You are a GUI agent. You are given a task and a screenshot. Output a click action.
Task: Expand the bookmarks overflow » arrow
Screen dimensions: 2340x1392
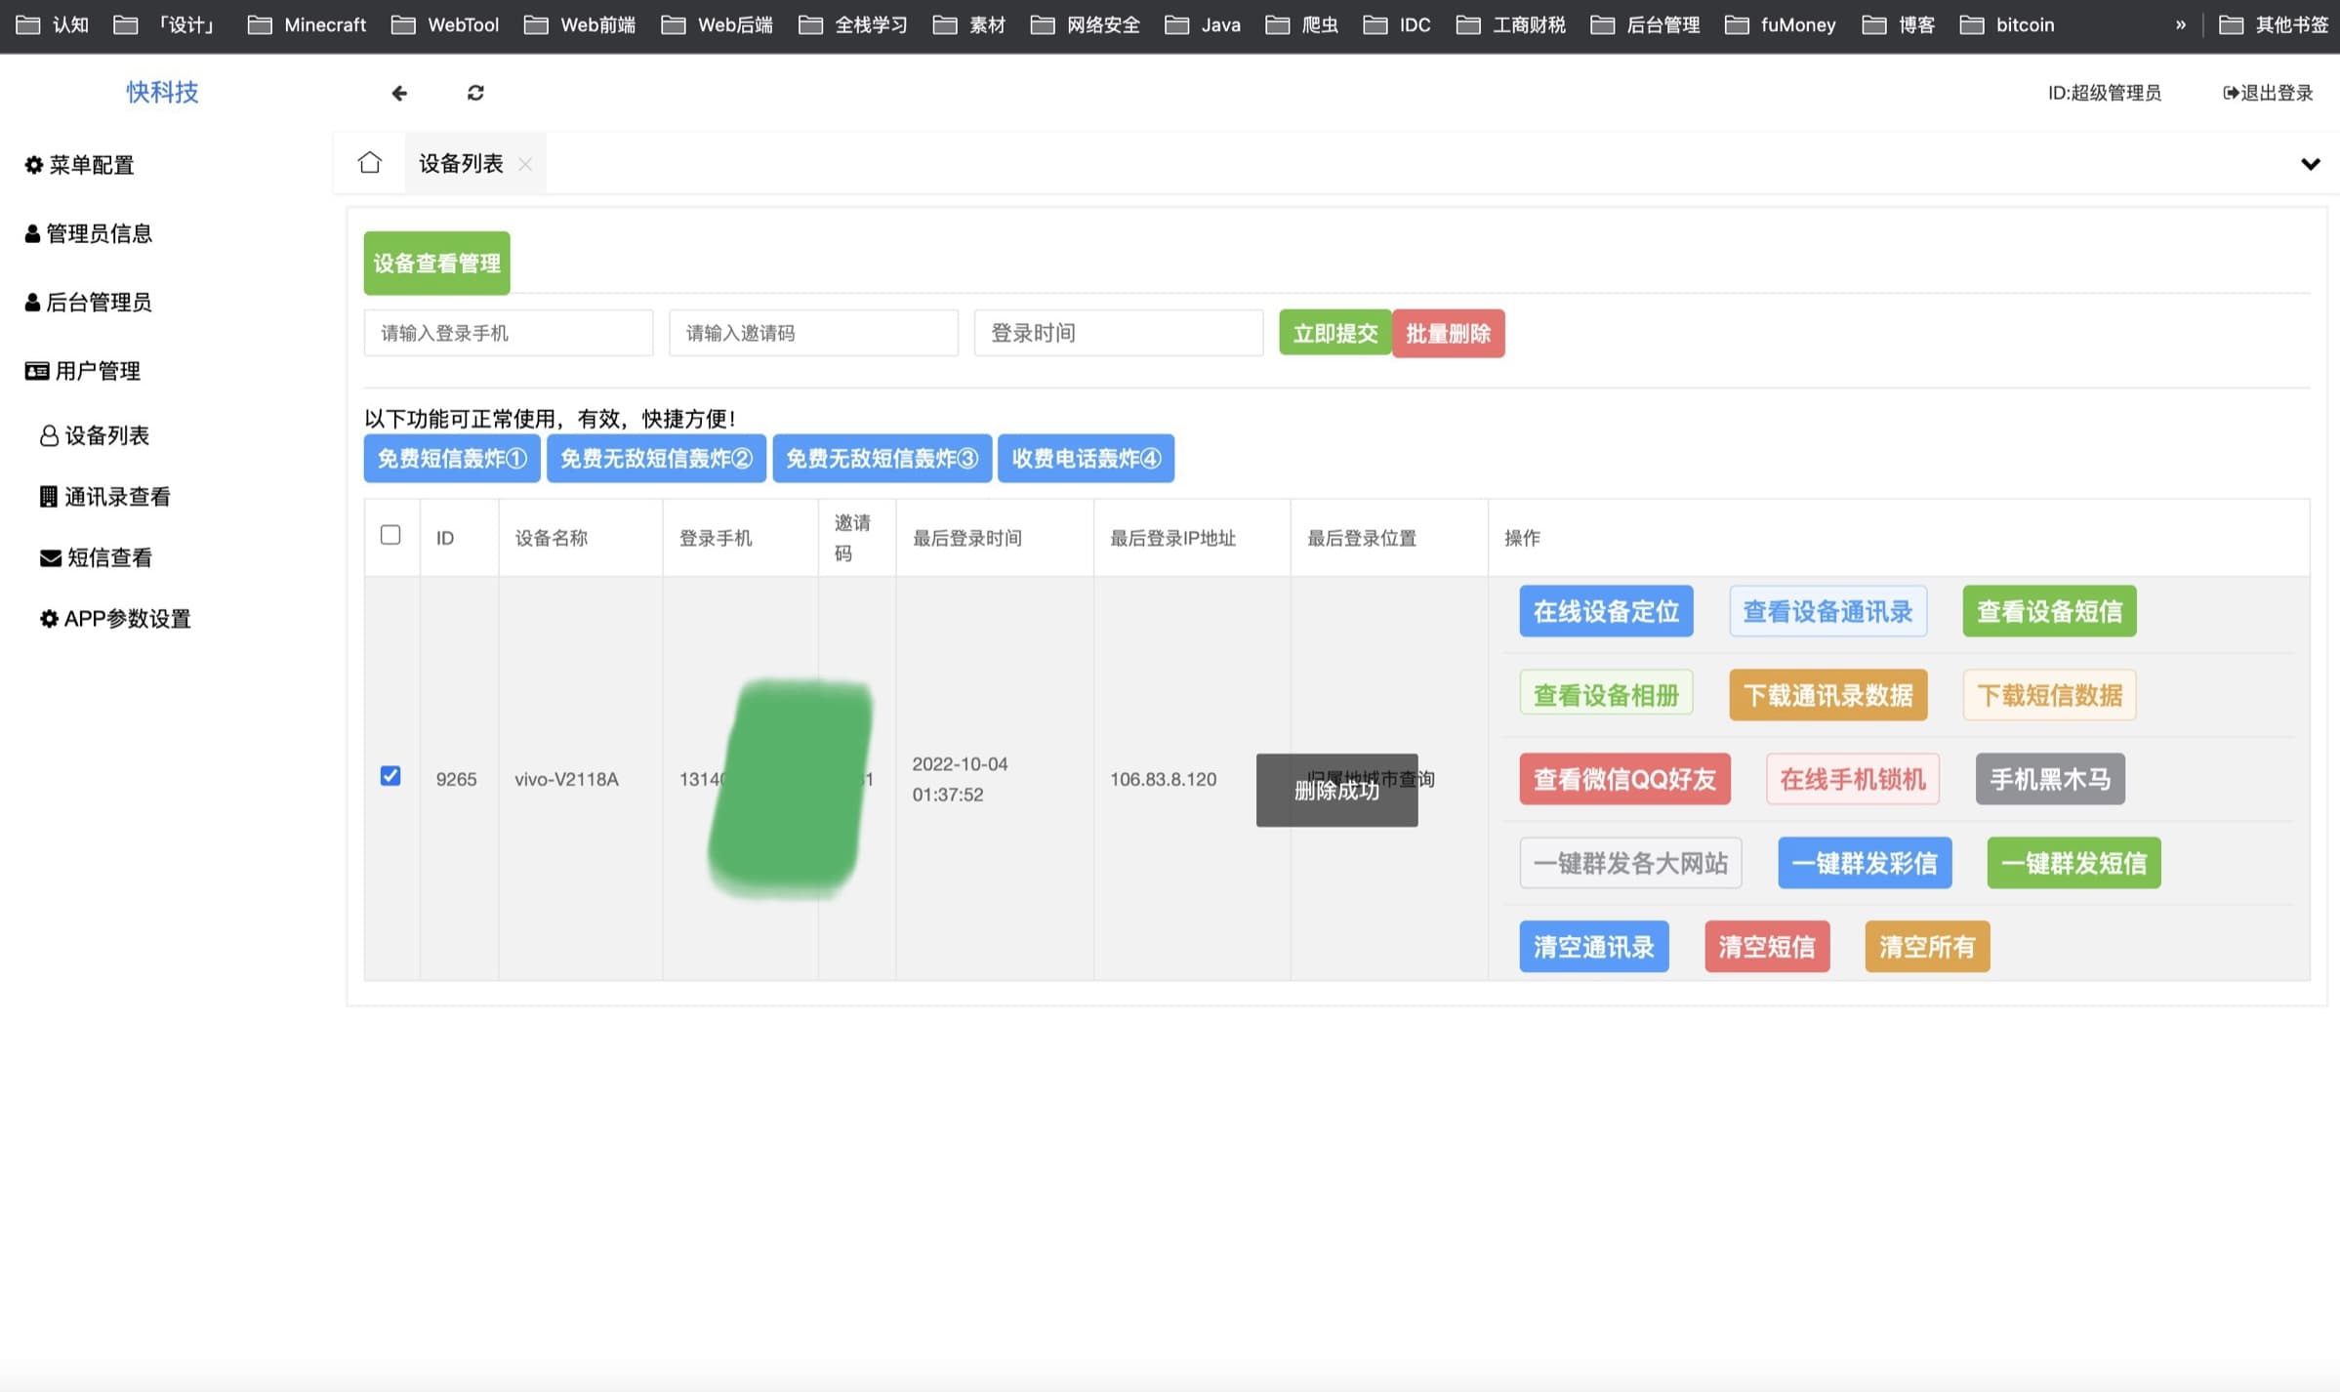tap(2180, 24)
